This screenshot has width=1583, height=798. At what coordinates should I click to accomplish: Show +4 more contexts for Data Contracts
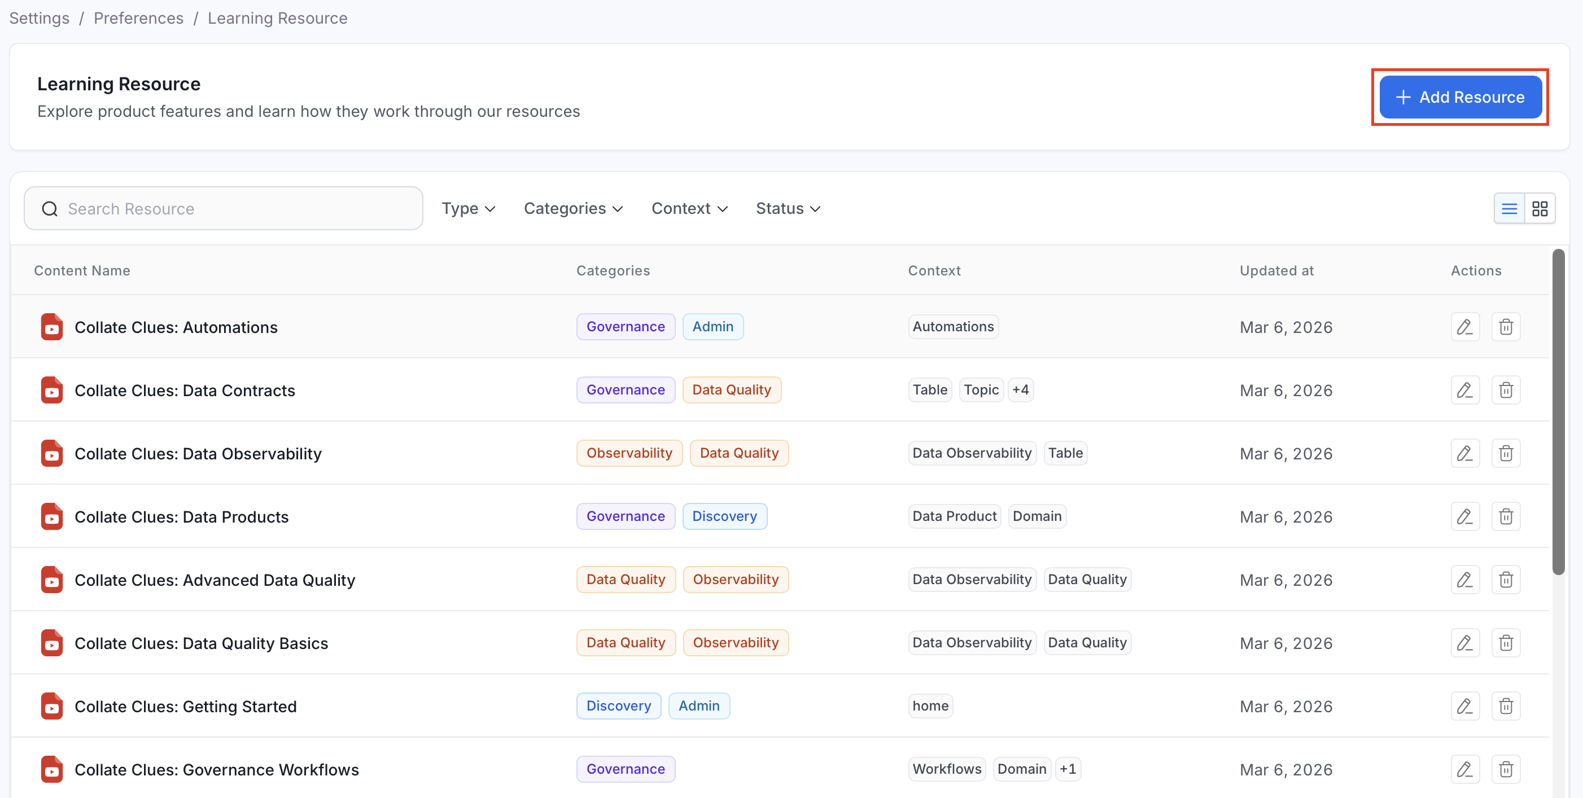coord(1020,390)
